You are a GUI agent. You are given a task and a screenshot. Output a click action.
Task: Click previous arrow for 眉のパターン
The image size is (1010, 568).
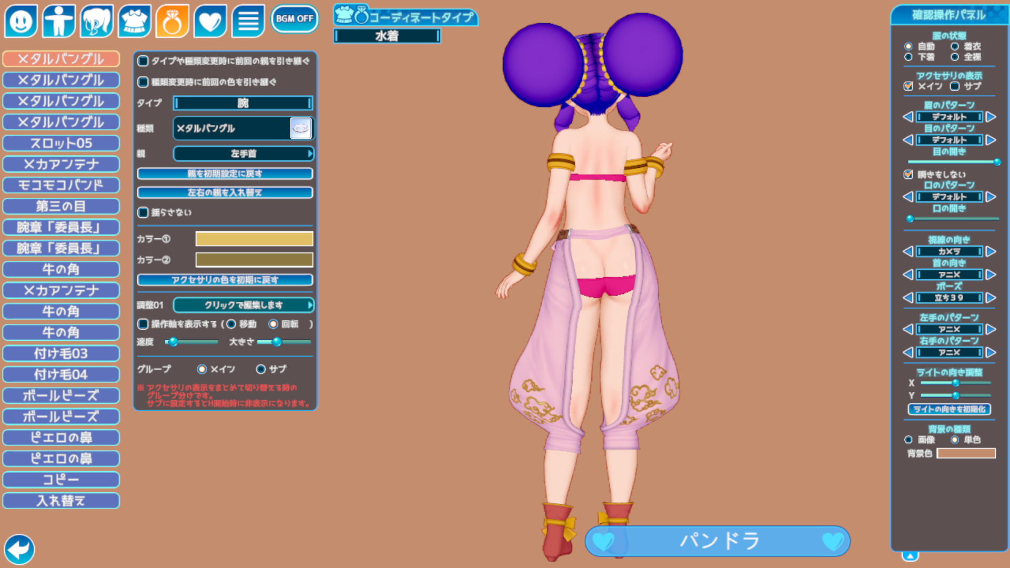coord(908,117)
